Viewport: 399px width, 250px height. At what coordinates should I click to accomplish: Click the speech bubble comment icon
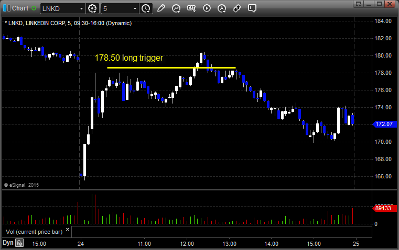(252, 8)
